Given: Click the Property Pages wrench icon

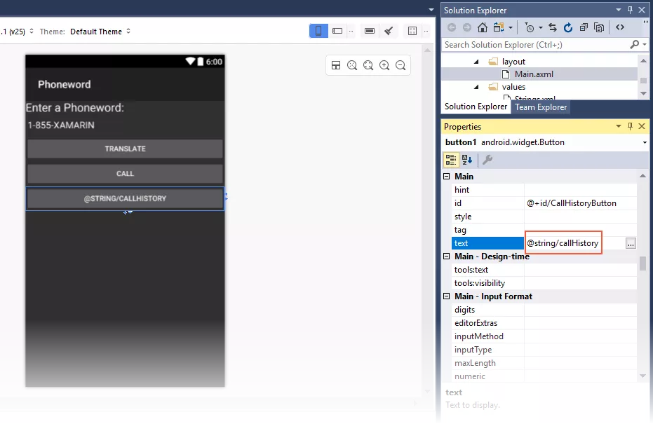Looking at the screenshot, I should (x=487, y=159).
